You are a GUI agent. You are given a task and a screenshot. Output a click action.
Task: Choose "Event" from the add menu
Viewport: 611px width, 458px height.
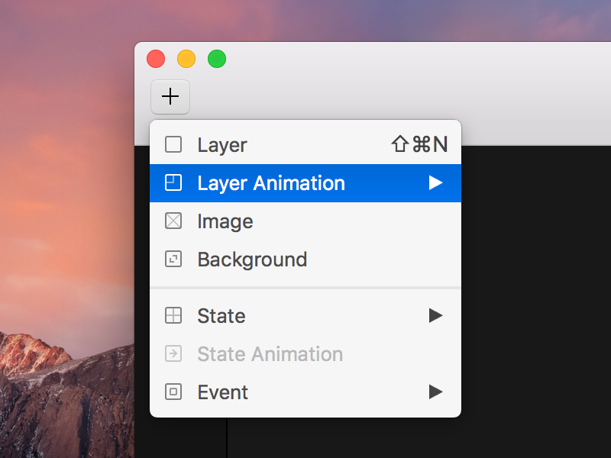(223, 392)
